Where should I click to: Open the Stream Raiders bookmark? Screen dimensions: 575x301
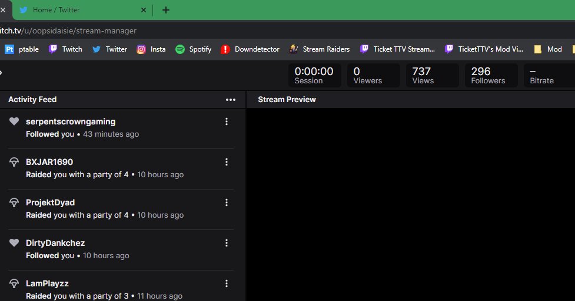(x=320, y=49)
